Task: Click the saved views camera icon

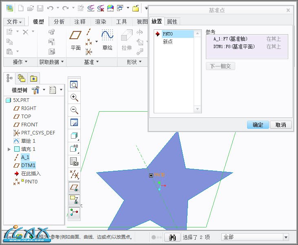Action: click(74, 161)
